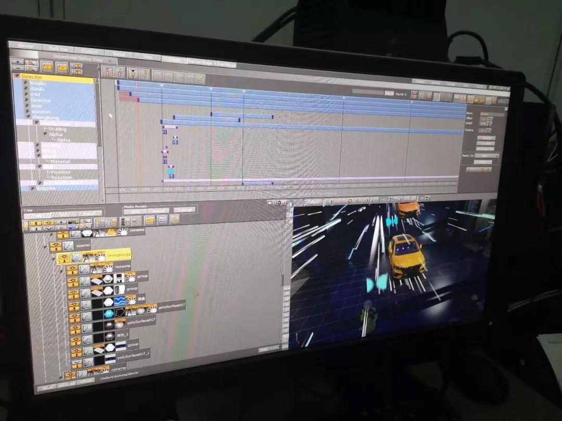Select the Director root item in the stage tree

point(32,77)
